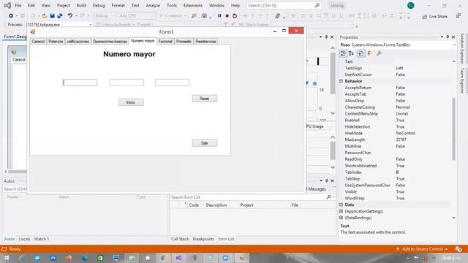The image size is (468, 263).
Task: Restart the debug session icon
Action: tap(235, 16)
